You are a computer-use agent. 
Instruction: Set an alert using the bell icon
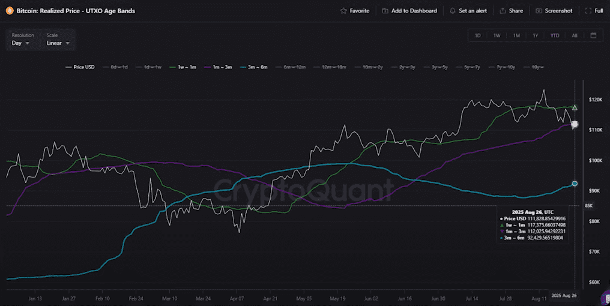coord(452,11)
